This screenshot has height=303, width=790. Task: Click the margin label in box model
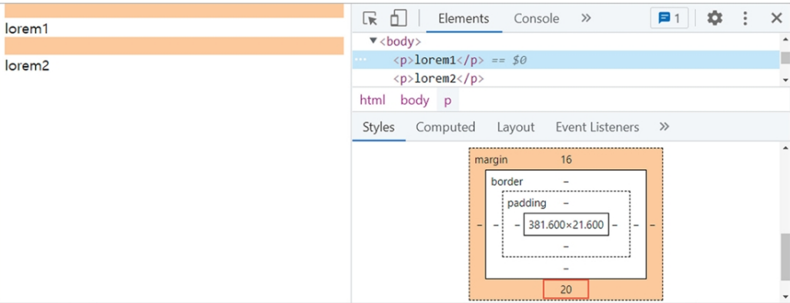[x=491, y=160]
